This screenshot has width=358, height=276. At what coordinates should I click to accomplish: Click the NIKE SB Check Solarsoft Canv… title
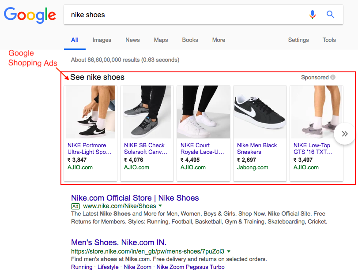coord(146,149)
